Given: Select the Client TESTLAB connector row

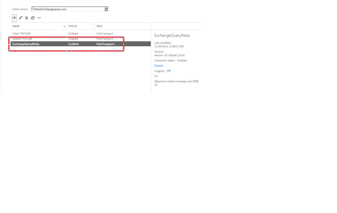Looking at the screenshot, I should coord(80,34).
